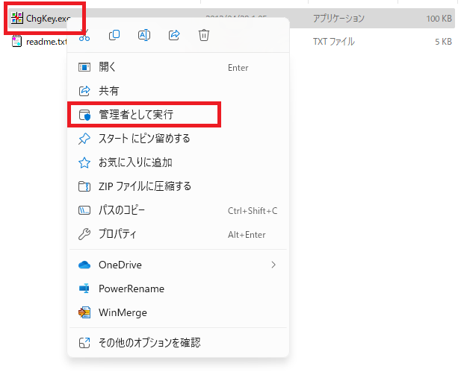This screenshot has height=372, width=464.
Task: Click the Rename icon in context menu
Action: pos(144,35)
